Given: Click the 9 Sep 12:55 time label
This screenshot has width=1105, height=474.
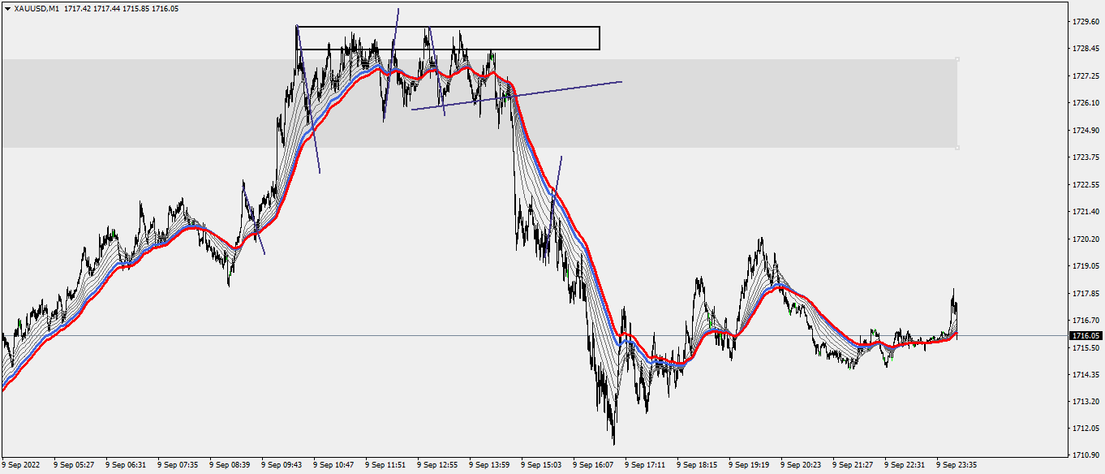Looking at the screenshot, I should coord(436,466).
